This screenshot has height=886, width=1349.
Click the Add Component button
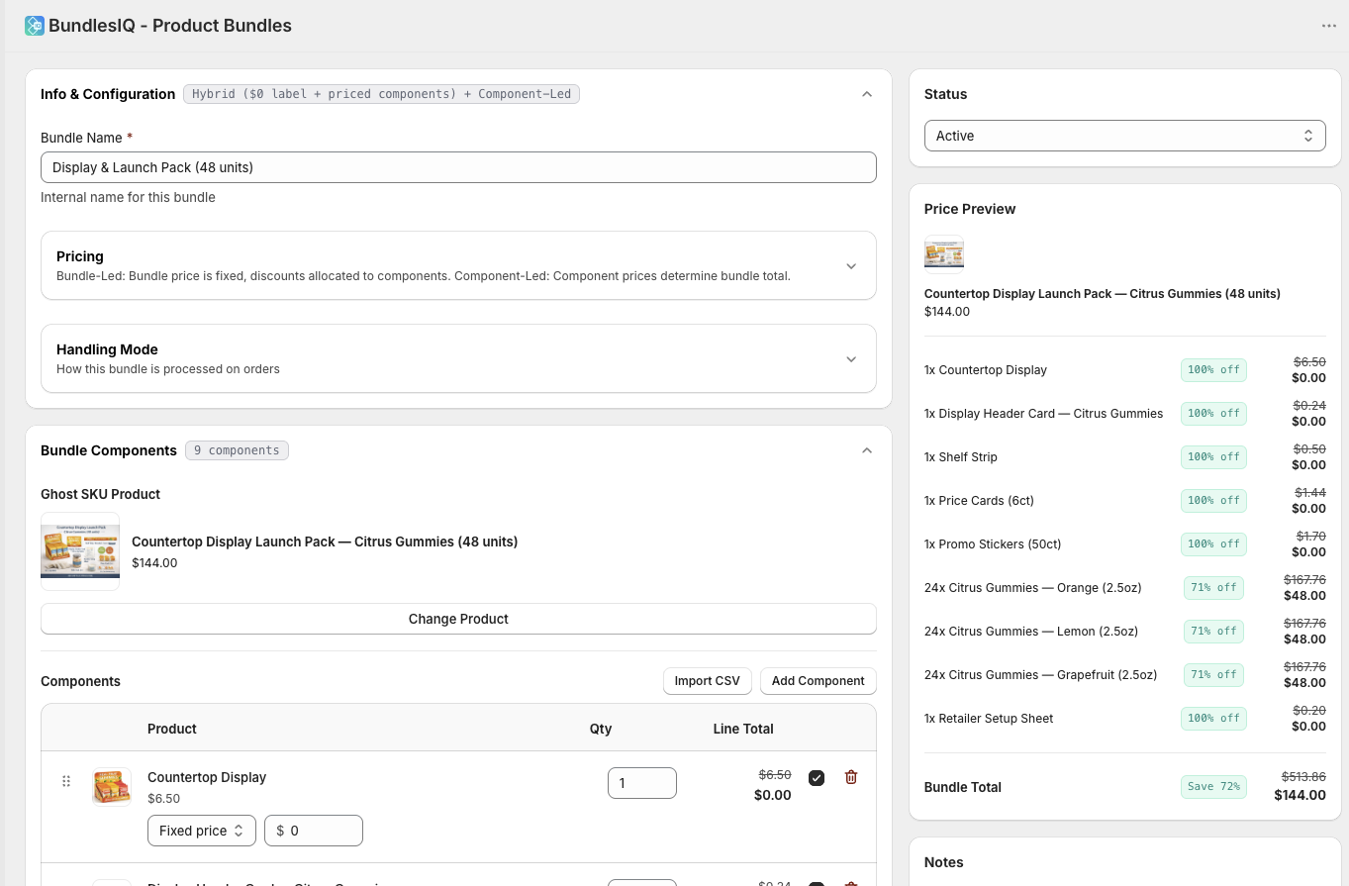click(819, 681)
